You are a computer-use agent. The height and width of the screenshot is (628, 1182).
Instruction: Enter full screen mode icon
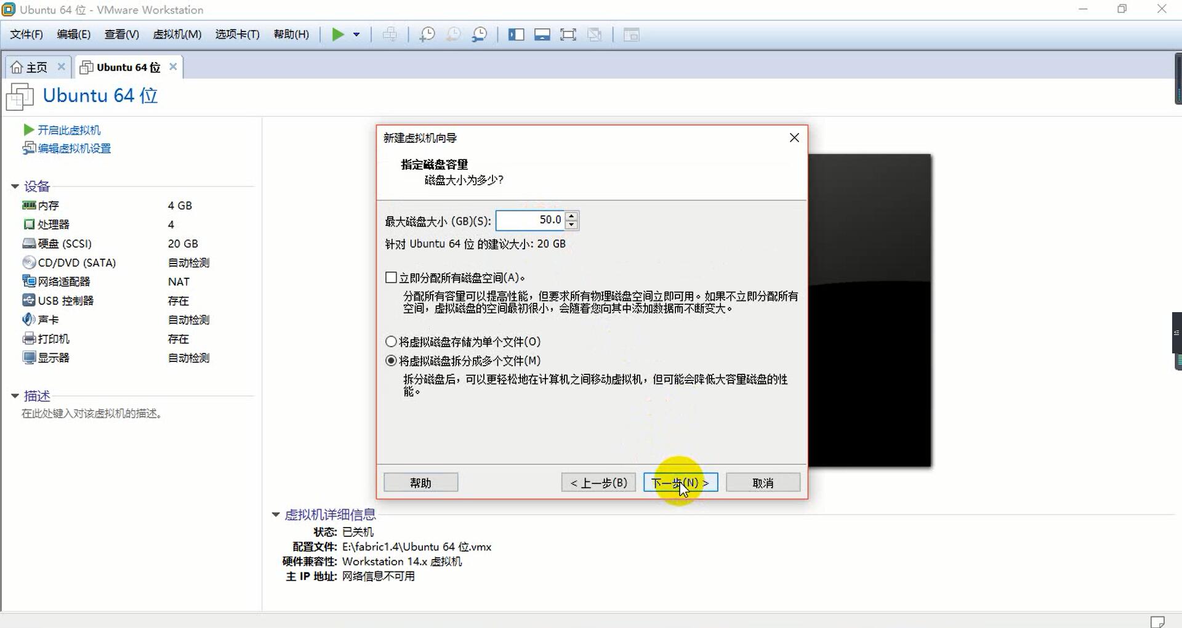(x=568, y=34)
